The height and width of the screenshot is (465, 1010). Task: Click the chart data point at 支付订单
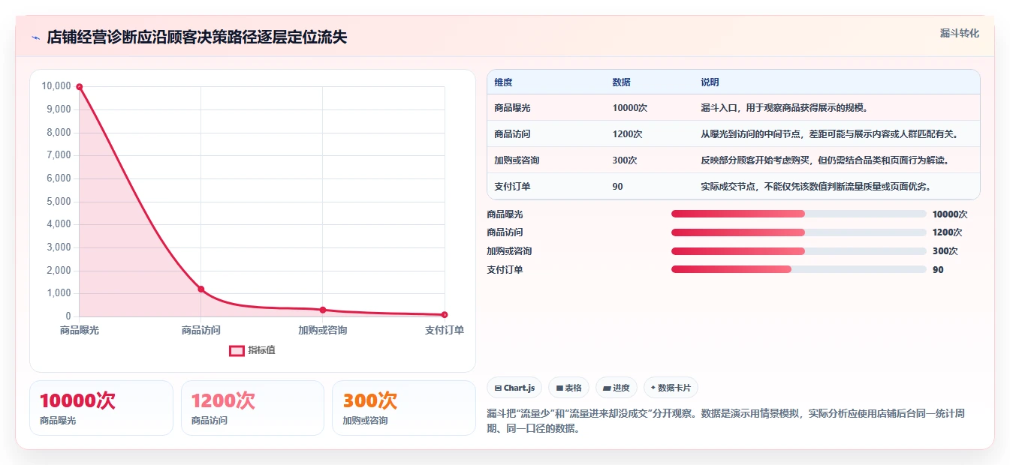coord(445,314)
